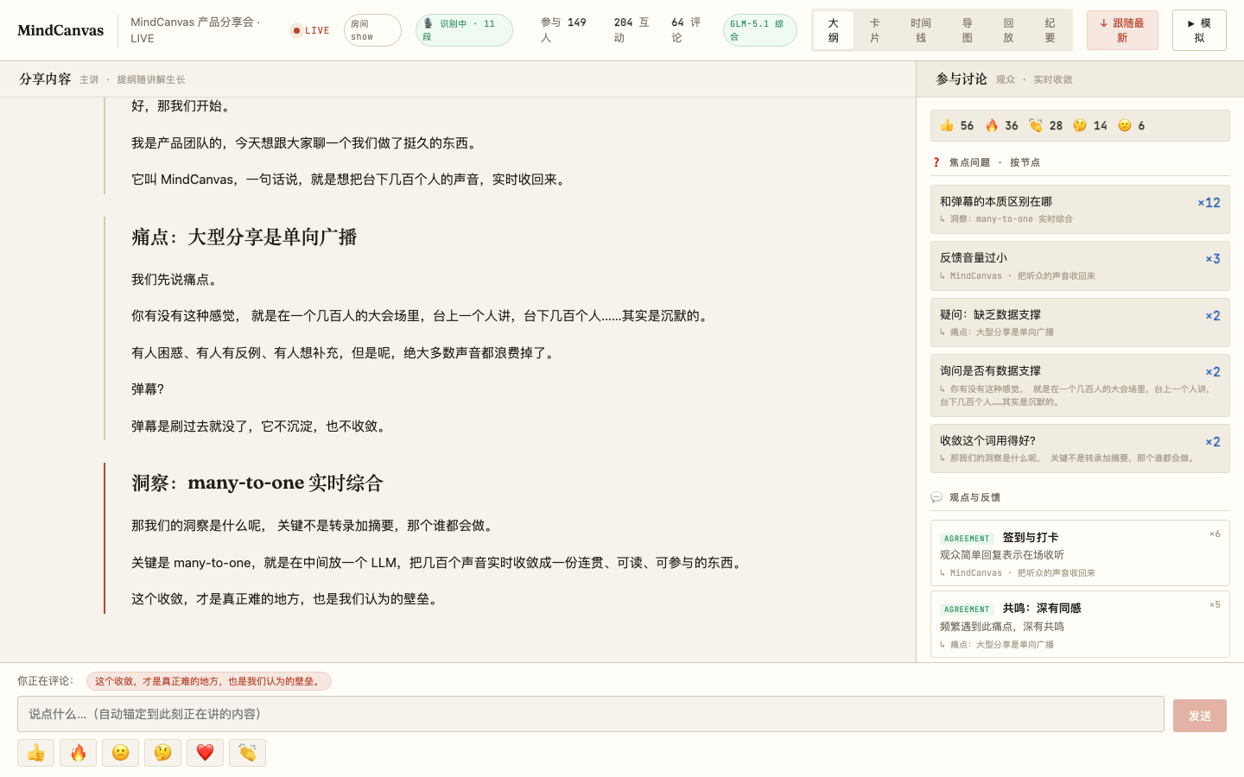Viewport: 1244px width, 777px height.
Task: Click the 弹幕? paragraph
Action: click(x=148, y=389)
